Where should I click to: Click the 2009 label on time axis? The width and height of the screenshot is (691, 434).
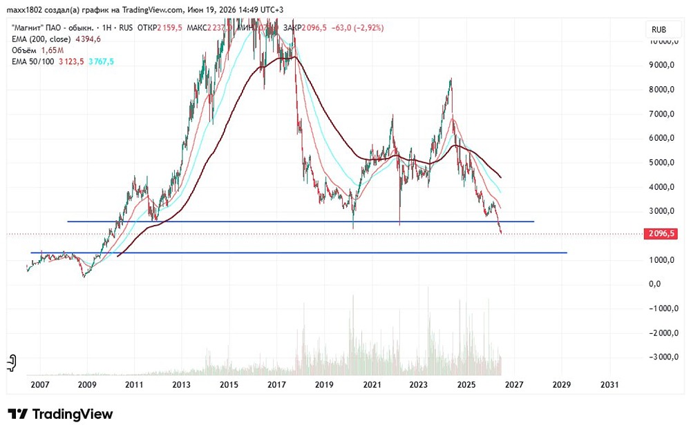[87, 385]
